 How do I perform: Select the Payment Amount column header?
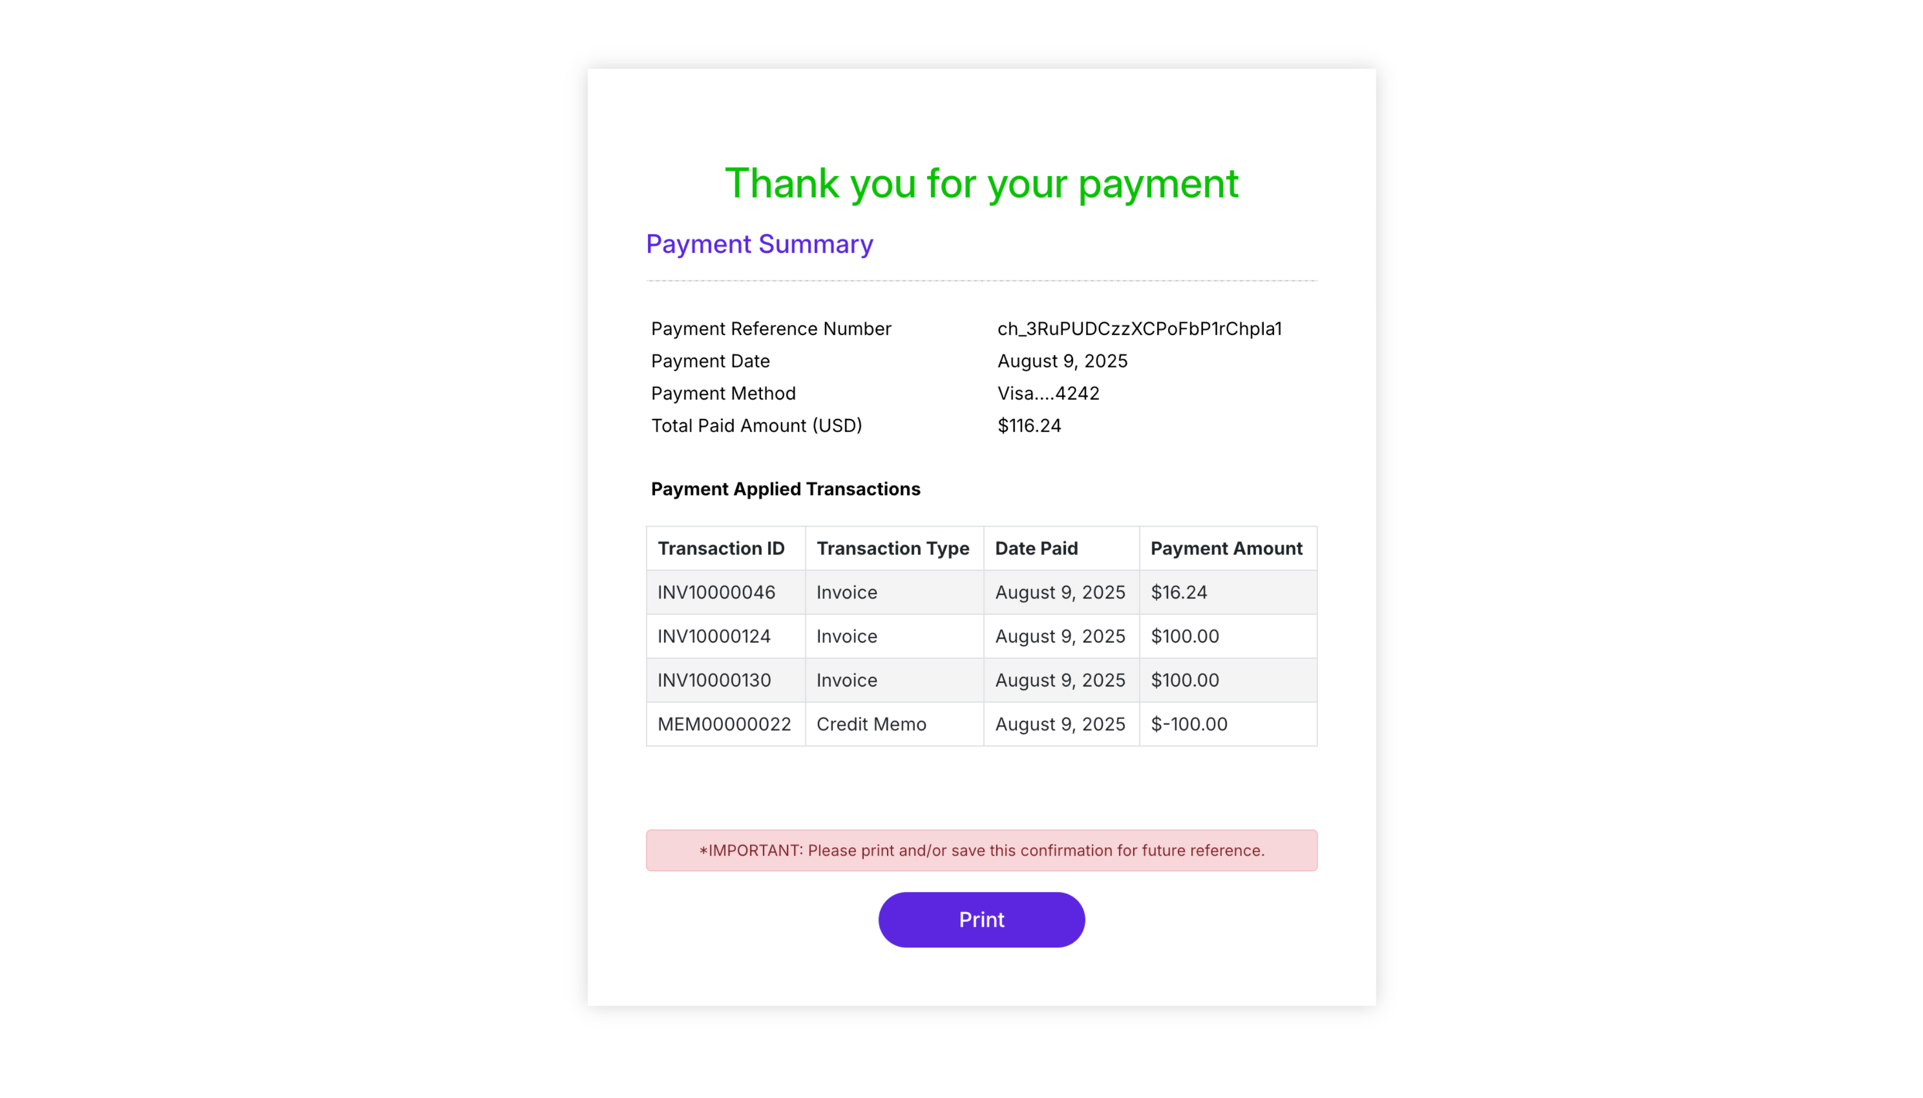click(x=1226, y=548)
